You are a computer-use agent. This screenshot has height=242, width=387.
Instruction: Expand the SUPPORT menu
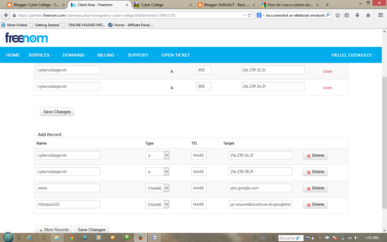pos(140,55)
